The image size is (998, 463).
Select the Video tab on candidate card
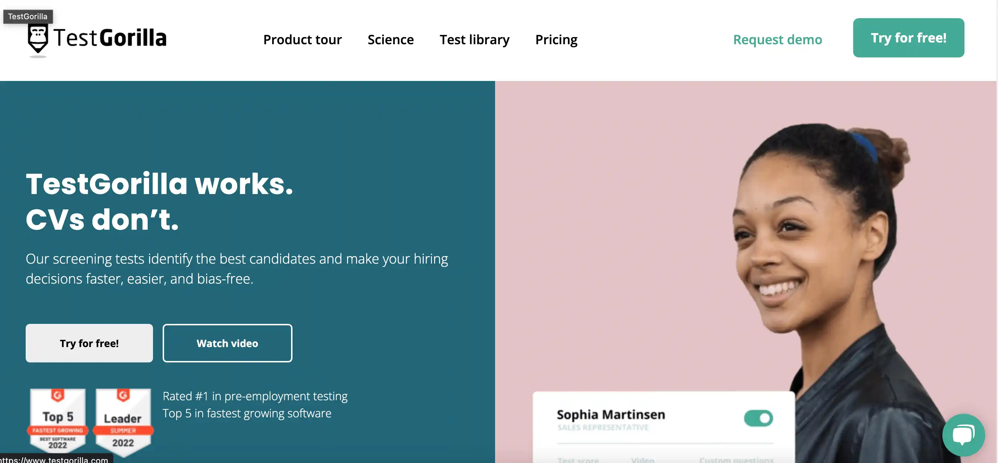643,460
